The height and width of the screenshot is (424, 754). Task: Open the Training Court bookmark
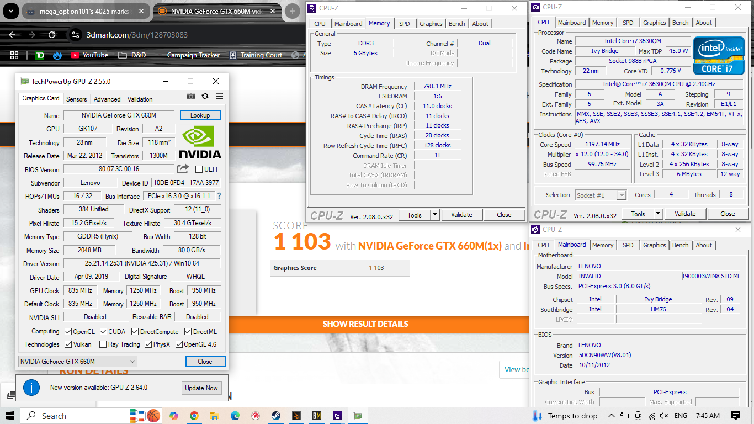pos(256,55)
